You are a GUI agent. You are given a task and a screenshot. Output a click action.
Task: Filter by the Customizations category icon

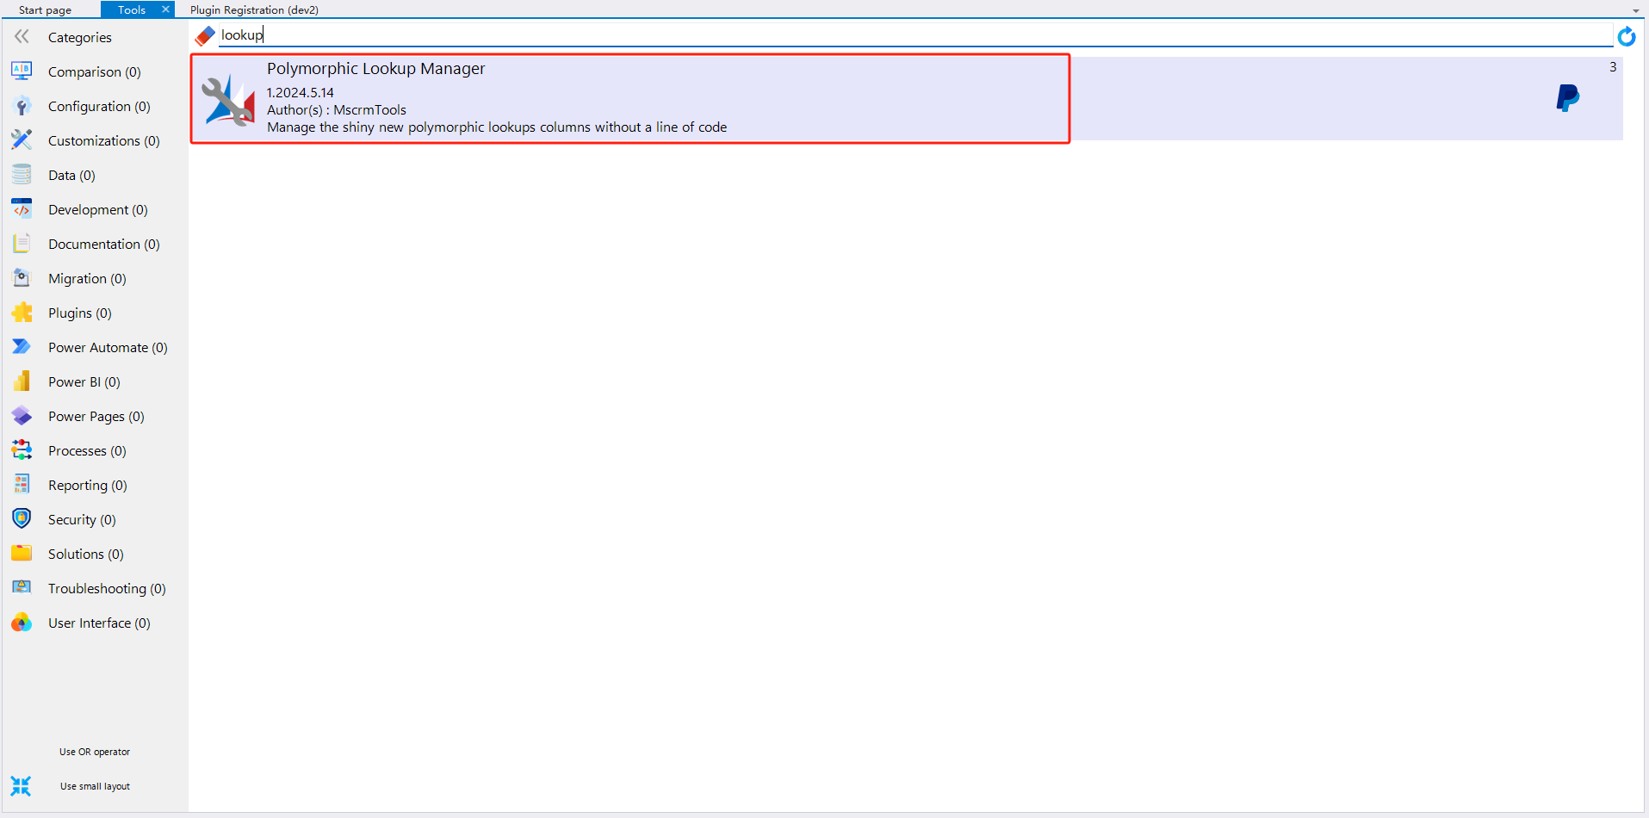point(22,139)
